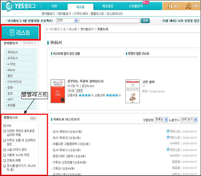Click the small 리스트 badge under book title

(x=71, y=91)
